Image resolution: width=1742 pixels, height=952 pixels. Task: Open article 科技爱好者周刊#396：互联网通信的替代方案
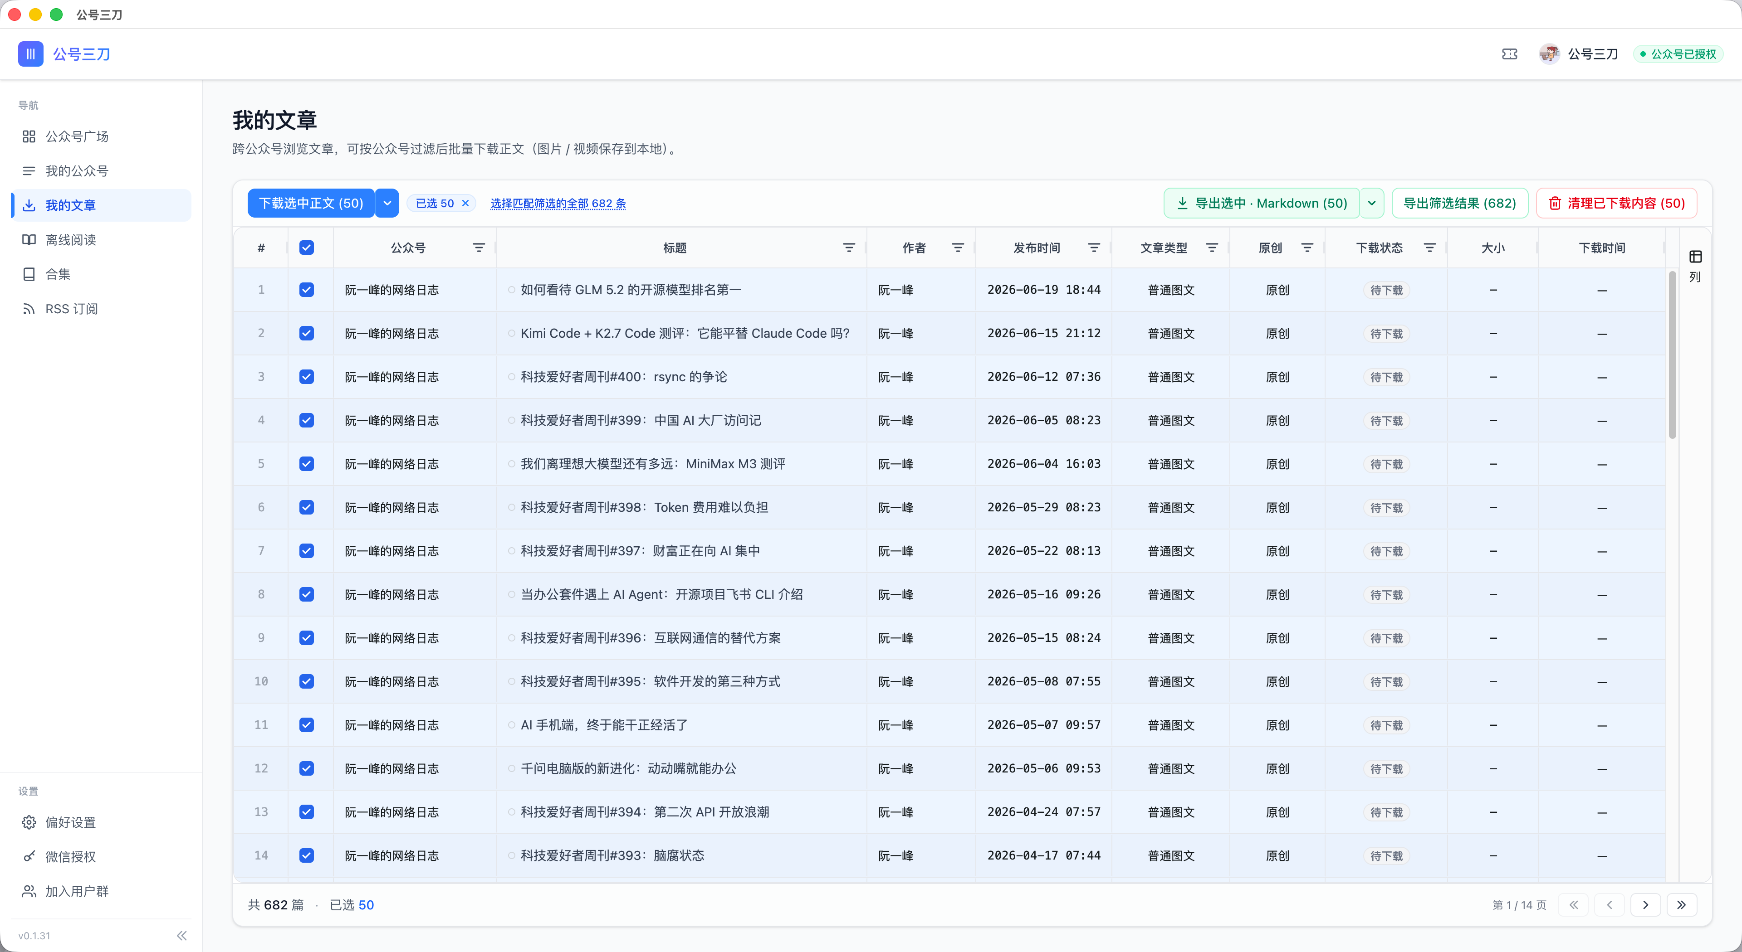pyautogui.click(x=651, y=638)
